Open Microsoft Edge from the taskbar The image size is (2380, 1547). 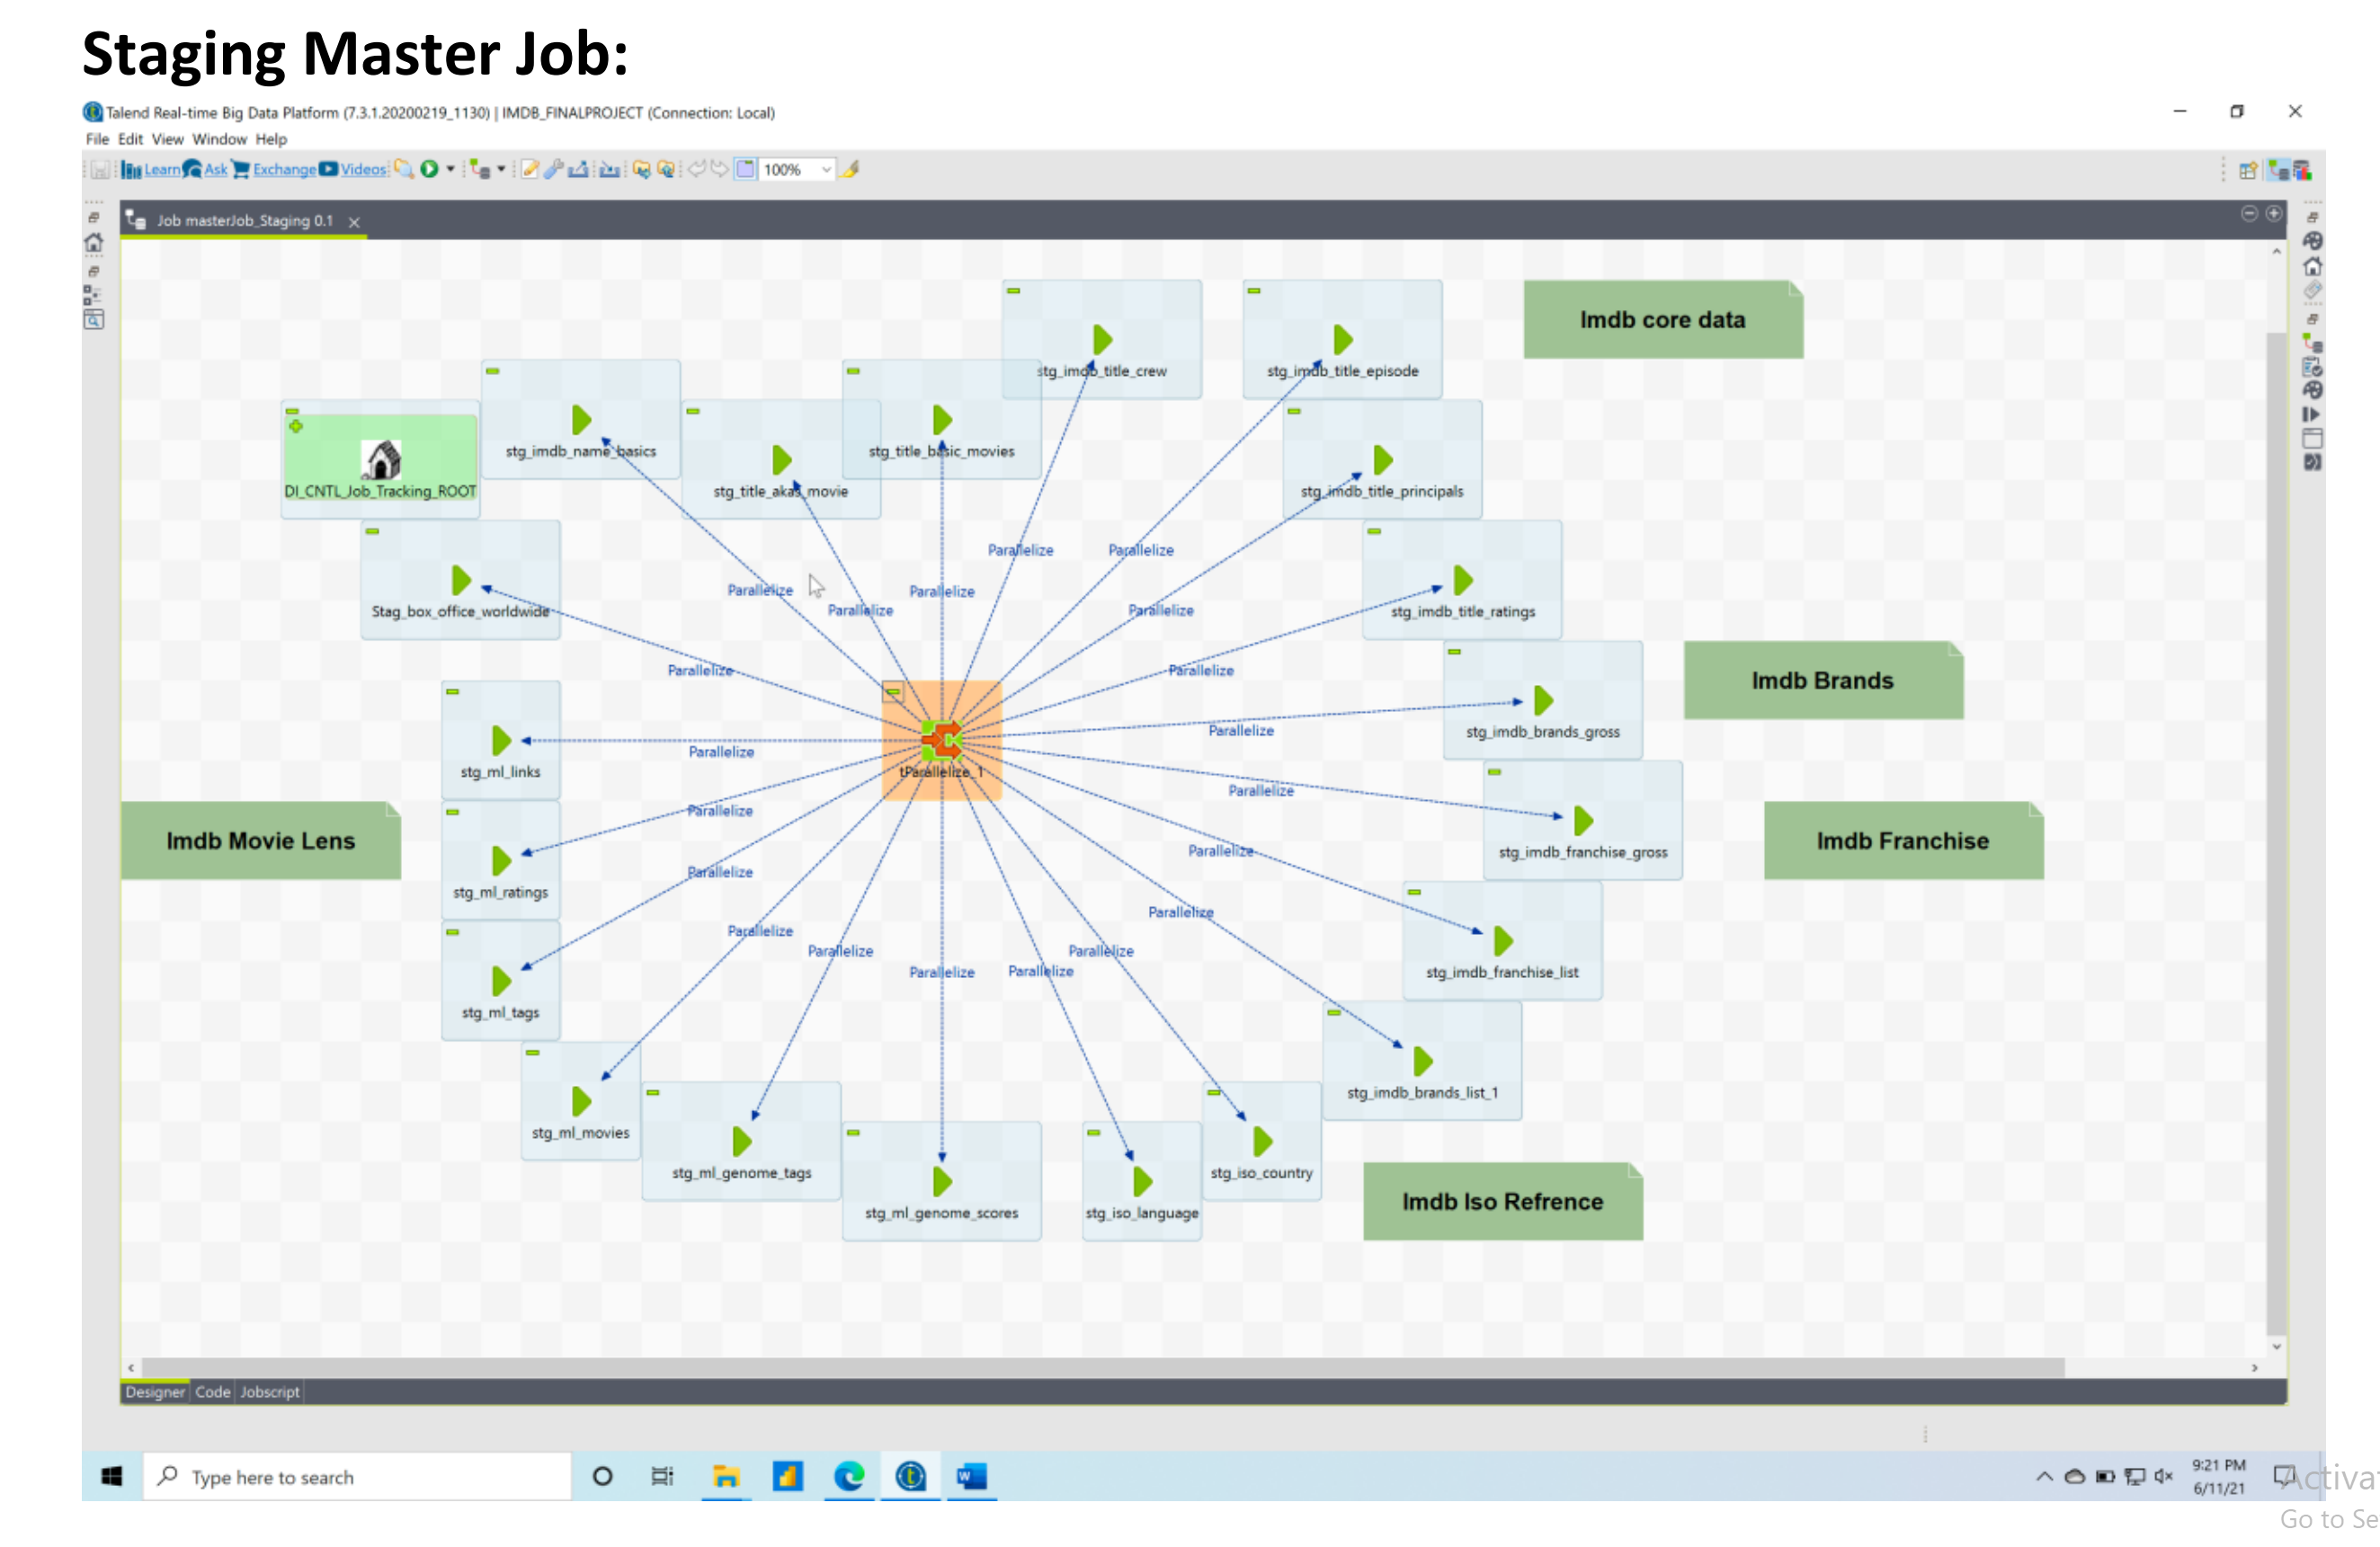(849, 1477)
